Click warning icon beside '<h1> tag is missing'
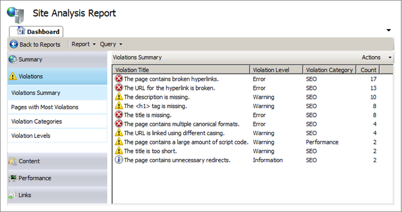Screen dimensions: 402x212 pyautogui.click(x=119, y=105)
